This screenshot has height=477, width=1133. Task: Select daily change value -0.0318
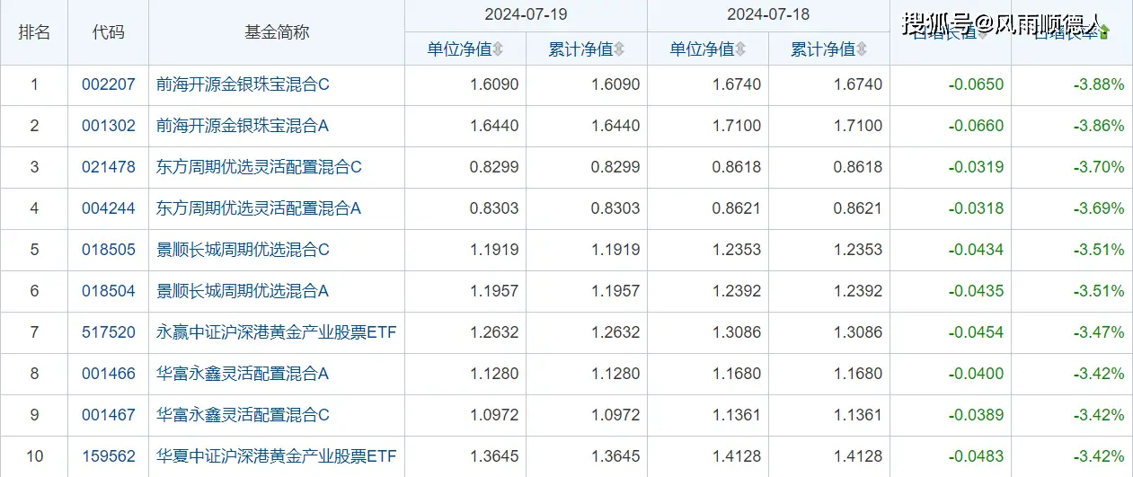pos(977,208)
